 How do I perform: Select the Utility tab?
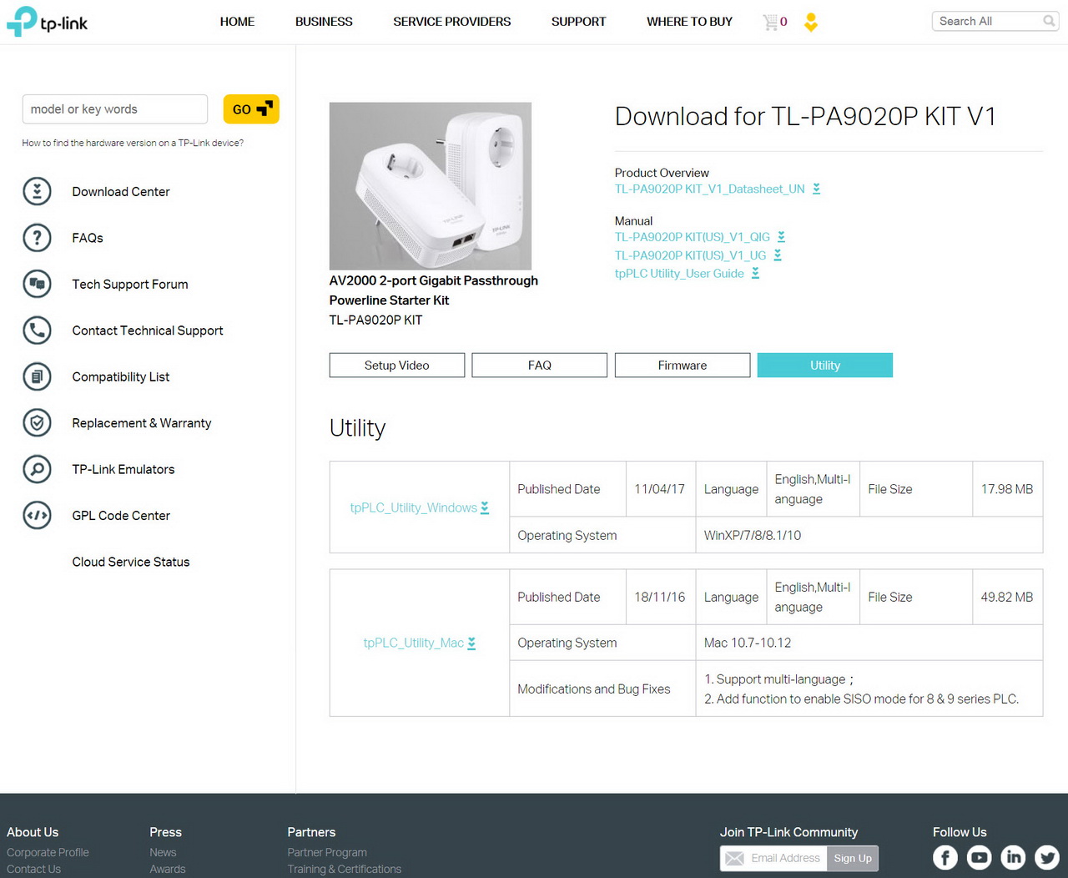tap(825, 366)
